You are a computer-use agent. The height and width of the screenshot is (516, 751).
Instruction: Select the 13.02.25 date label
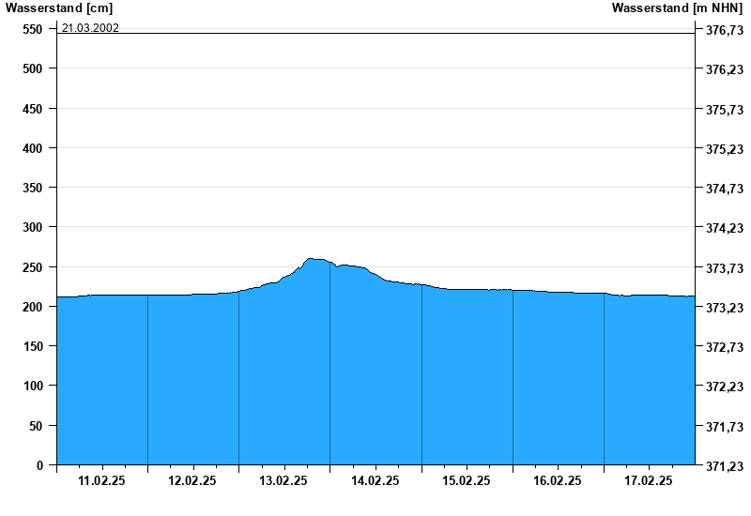click(284, 480)
